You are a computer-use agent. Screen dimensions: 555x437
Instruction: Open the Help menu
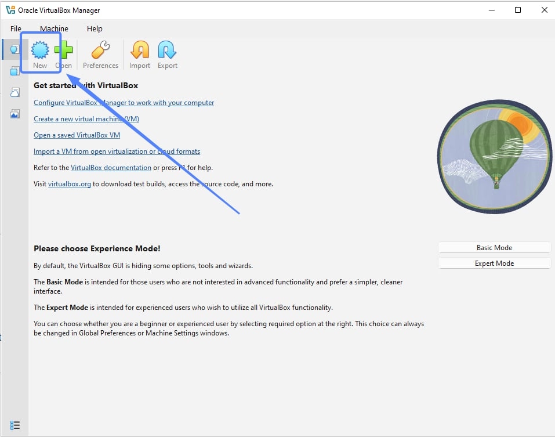(95, 28)
